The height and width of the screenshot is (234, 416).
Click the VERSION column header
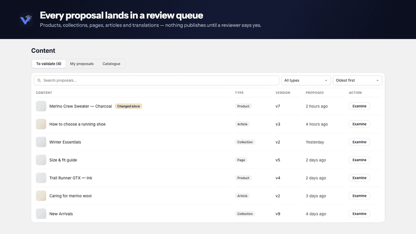click(x=283, y=93)
